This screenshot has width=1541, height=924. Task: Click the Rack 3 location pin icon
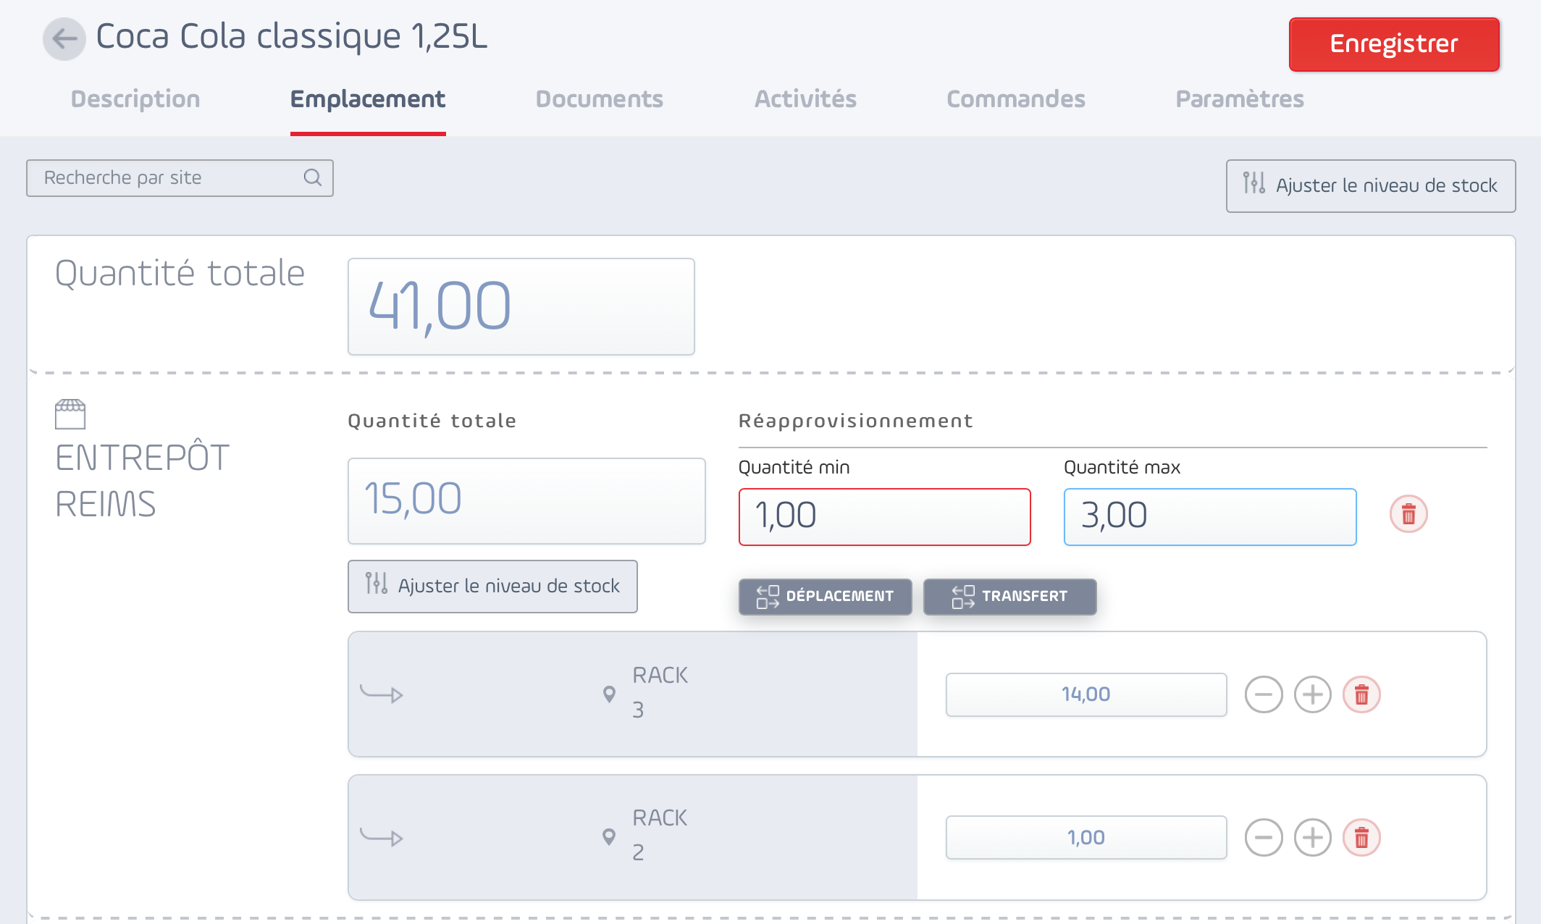click(609, 694)
